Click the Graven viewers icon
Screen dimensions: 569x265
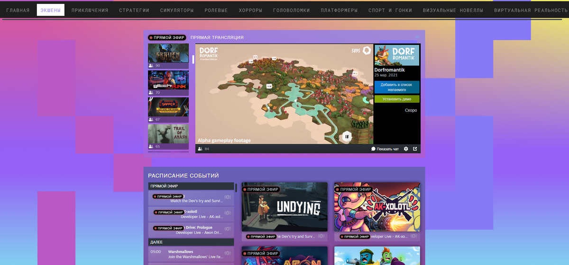(x=151, y=66)
